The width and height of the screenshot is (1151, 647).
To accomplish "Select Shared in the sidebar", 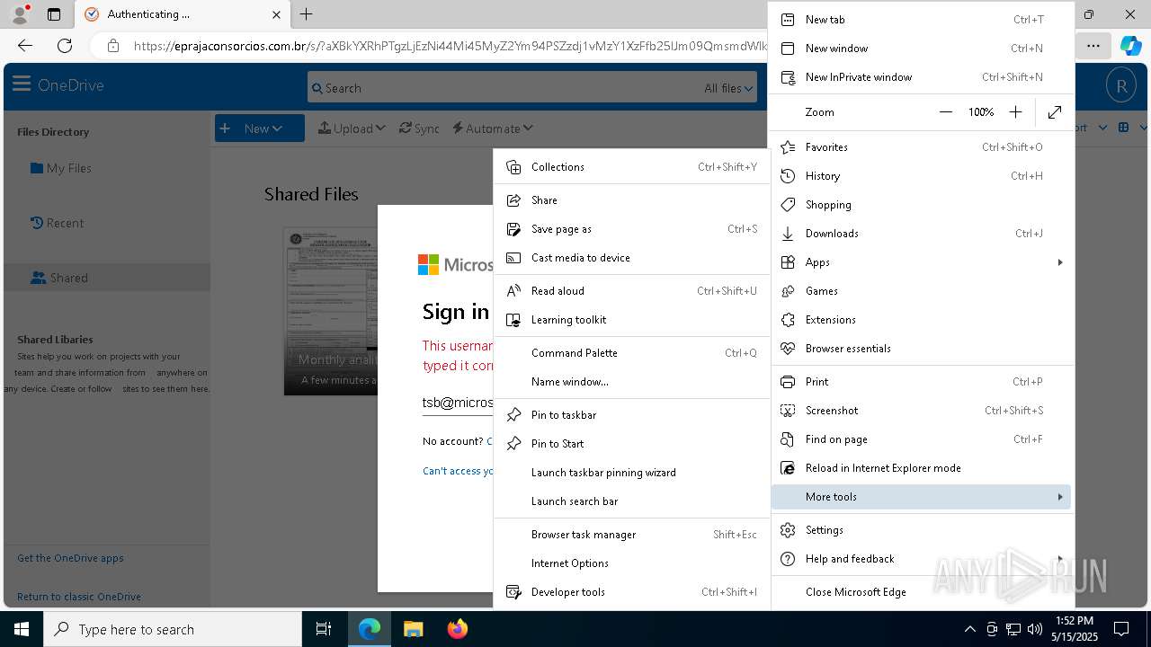I will [107, 278].
